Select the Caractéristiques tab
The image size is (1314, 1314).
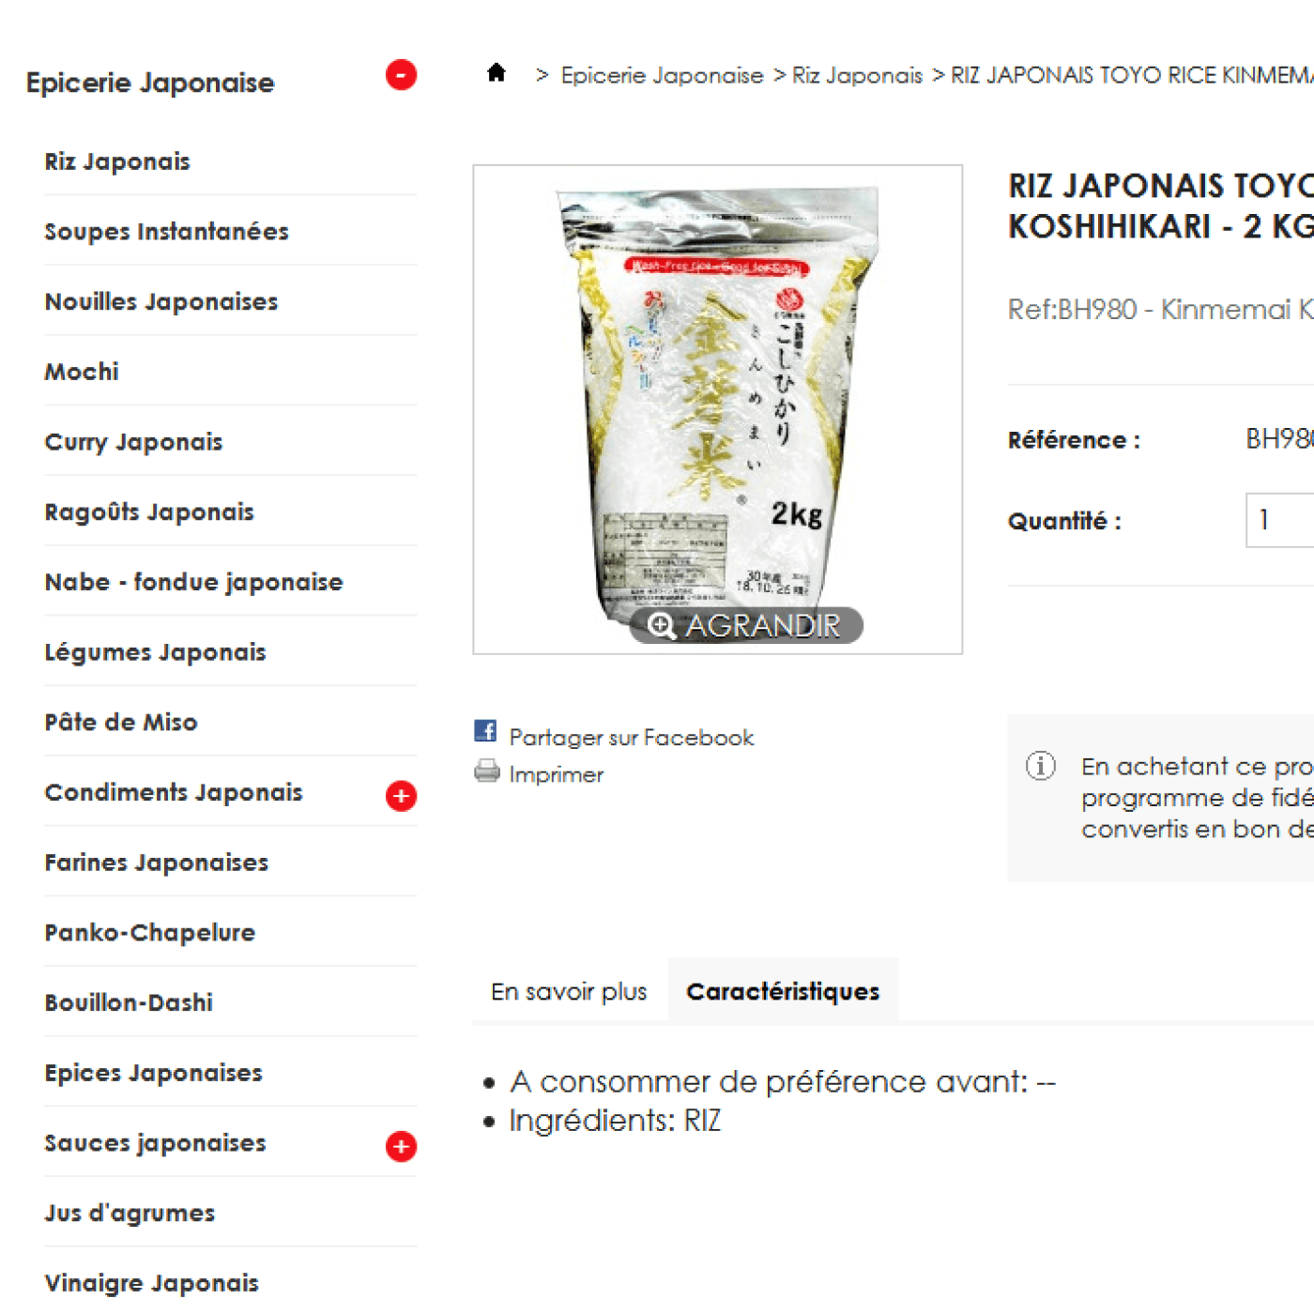pyautogui.click(x=783, y=991)
